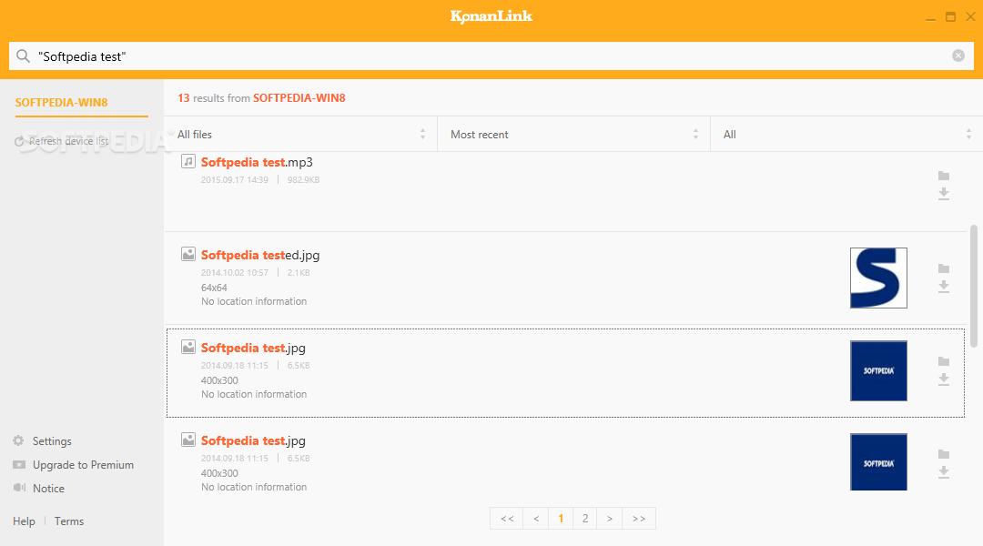The image size is (983, 546).
Task: Open Upgrade to Premium
Action: [x=83, y=464]
